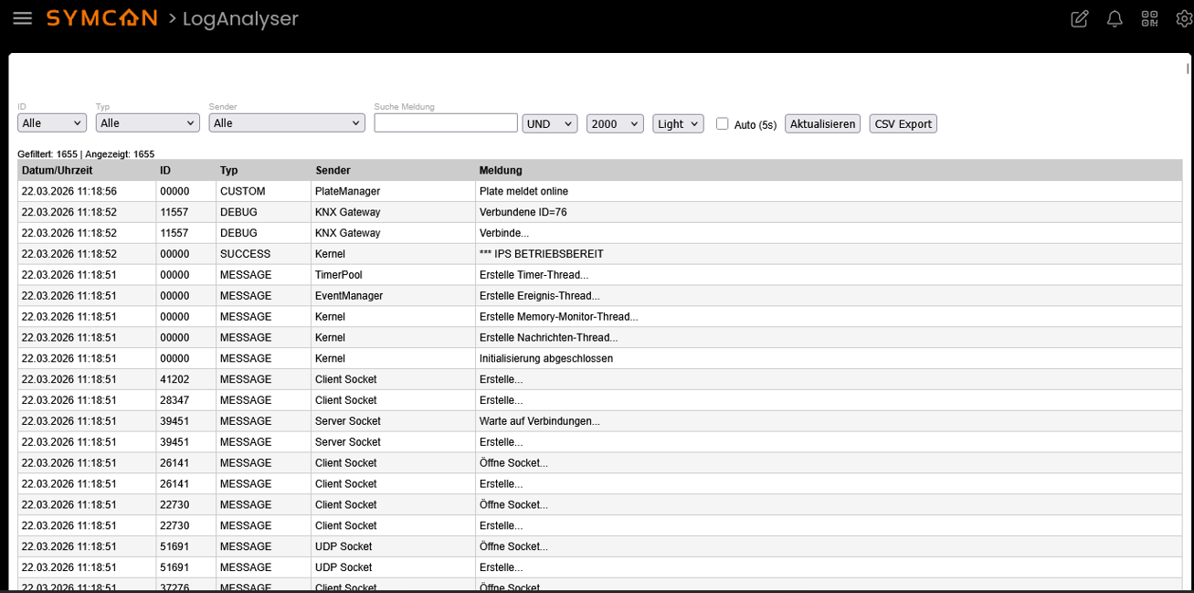Screen dimensions: 1194x593
Task: Open the UND logic operator dropdown
Action: [549, 123]
